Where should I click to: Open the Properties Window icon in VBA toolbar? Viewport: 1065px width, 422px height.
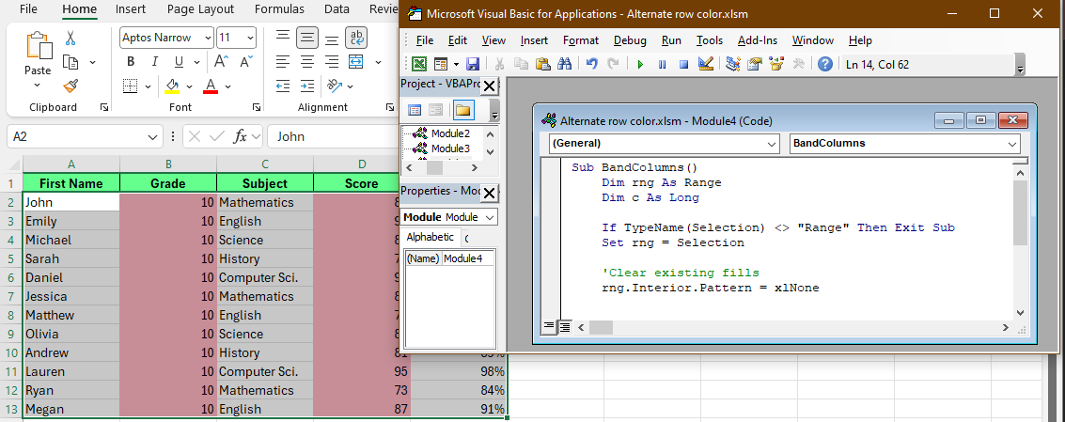(x=755, y=64)
